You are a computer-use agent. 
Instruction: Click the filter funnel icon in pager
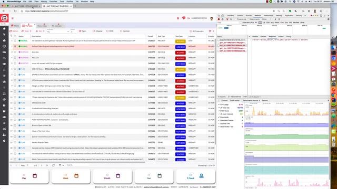point(60,165)
